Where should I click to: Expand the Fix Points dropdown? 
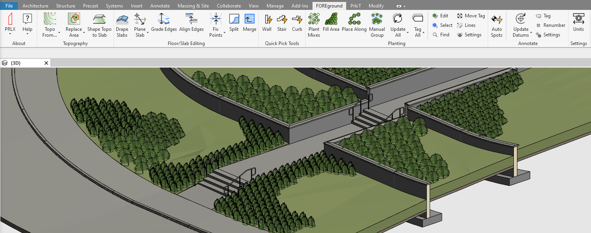tap(224, 32)
